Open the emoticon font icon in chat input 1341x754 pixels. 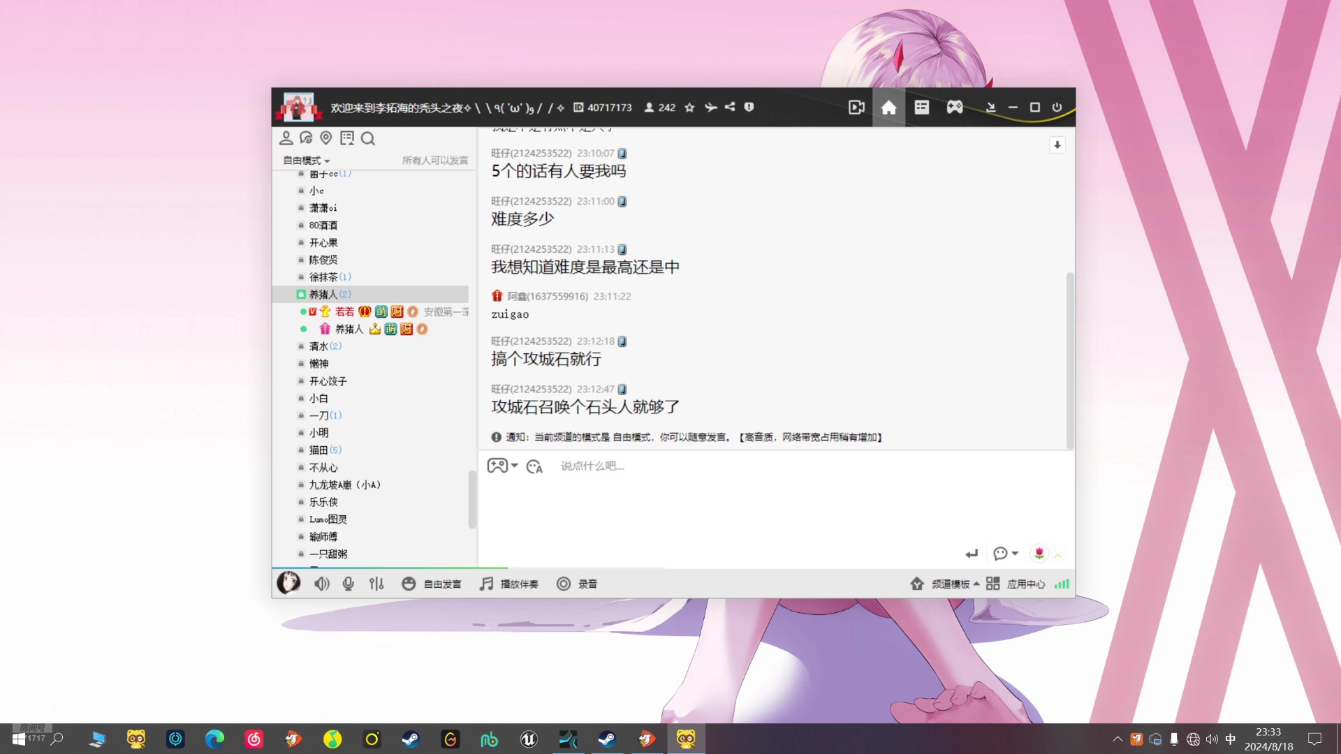534,466
